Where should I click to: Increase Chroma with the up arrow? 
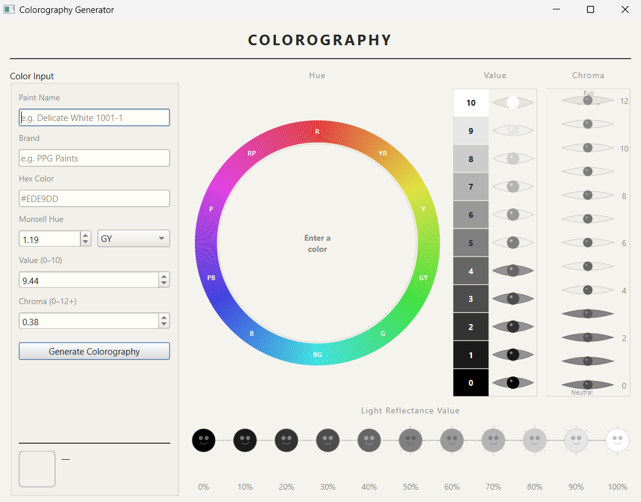pos(164,318)
